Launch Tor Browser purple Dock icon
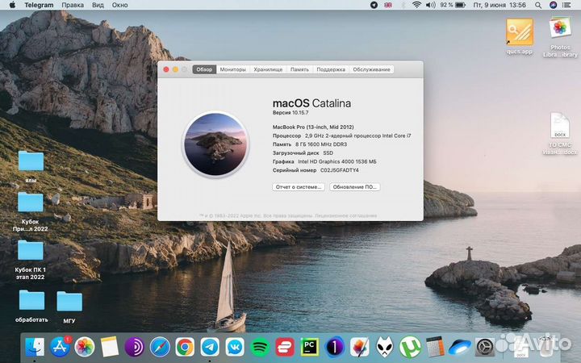 (x=135, y=347)
